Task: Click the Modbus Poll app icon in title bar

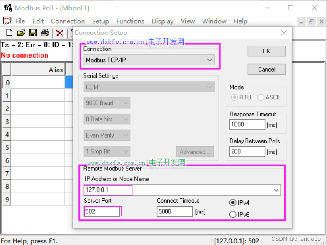Action: tap(8, 8)
